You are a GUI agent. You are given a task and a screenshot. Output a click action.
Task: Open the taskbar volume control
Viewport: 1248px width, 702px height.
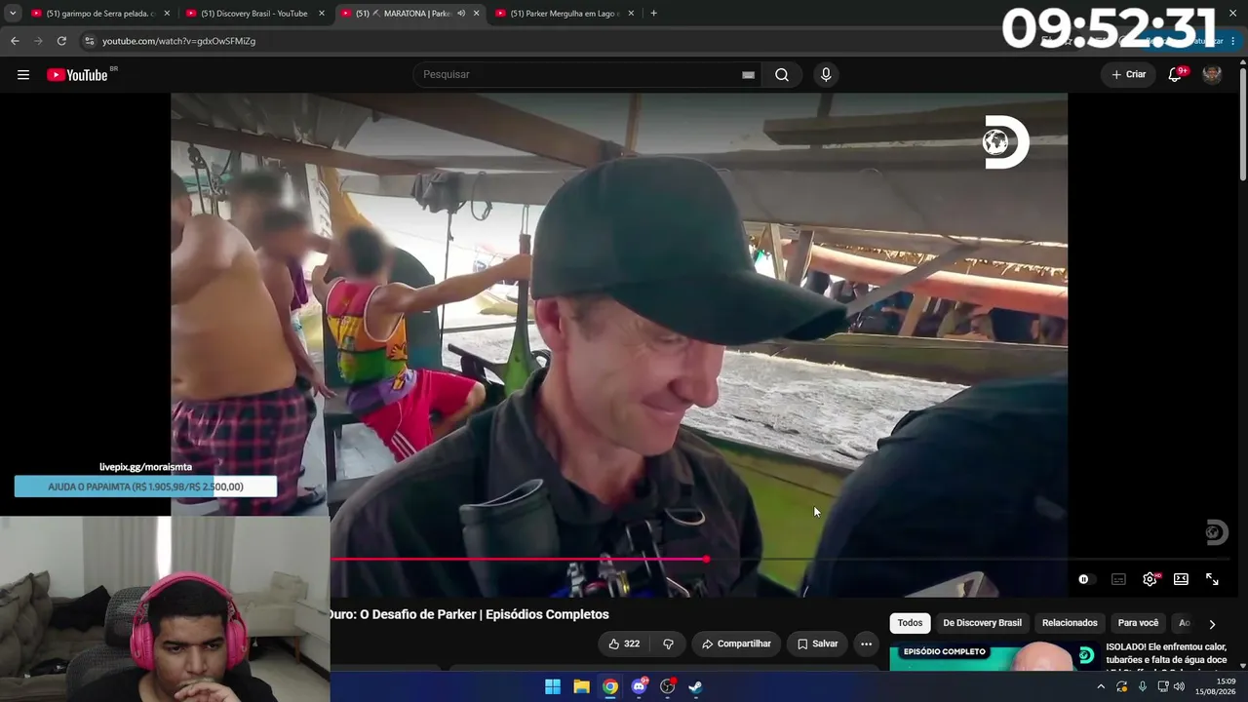(1179, 686)
